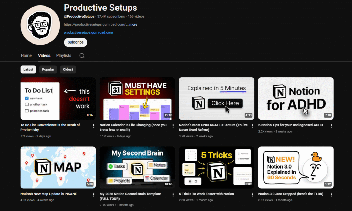Open the productivesetups.gumroad.com link
Image resolution: width=352 pixels, height=211 pixels.
[88, 33]
